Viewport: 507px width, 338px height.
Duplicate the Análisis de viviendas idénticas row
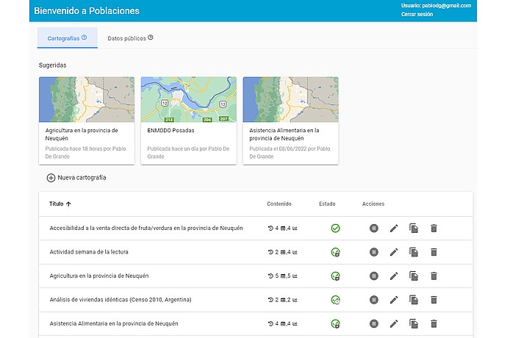click(414, 300)
